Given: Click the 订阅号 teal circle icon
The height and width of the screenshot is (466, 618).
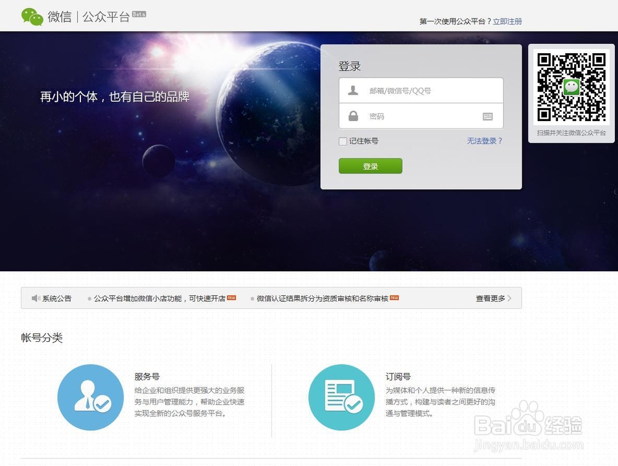Looking at the screenshot, I should (x=341, y=397).
